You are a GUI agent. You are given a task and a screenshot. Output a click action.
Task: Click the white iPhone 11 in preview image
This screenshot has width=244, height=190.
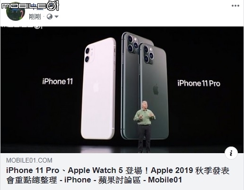click(x=98, y=88)
